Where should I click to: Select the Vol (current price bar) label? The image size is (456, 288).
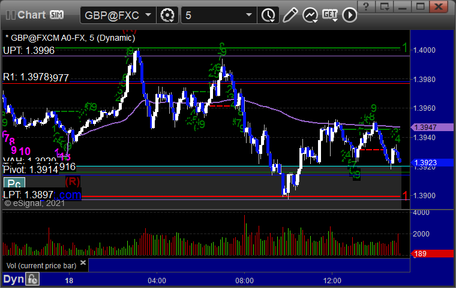[x=41, y=266]
